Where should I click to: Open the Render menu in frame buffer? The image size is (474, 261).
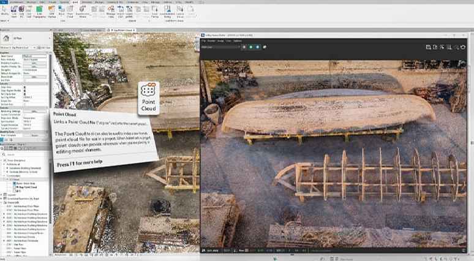coord(211,41)
